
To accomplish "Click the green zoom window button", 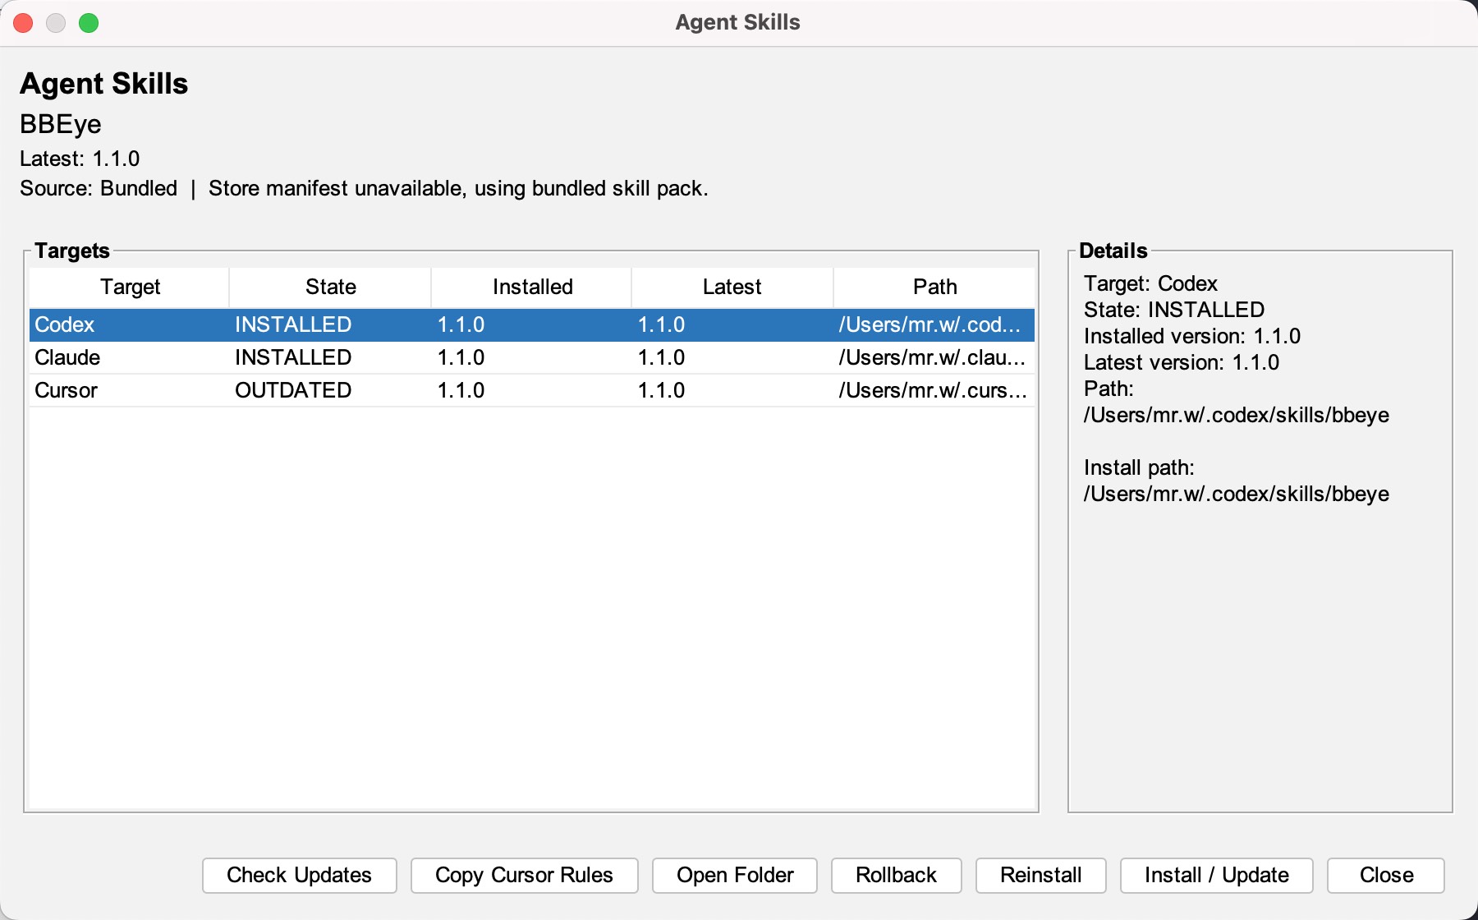I will coord(89,23).
